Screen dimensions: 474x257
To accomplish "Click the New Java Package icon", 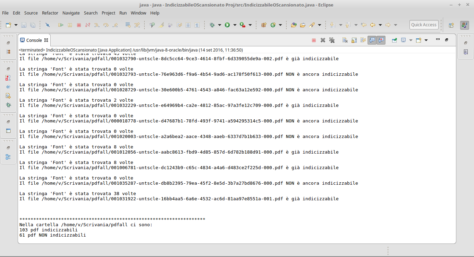I will coord(264,25).
